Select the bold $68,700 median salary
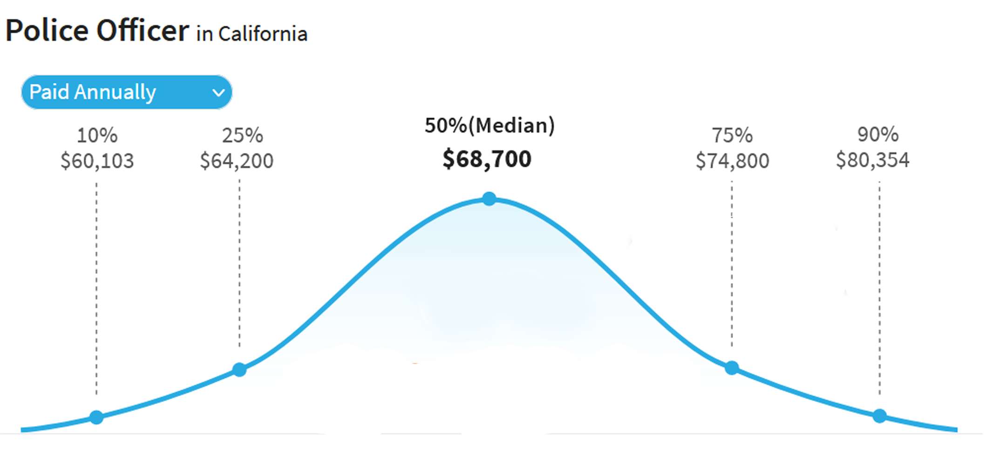Image resolution: width=1006 pixels, height=455 pixels. [x=487, y=159]
